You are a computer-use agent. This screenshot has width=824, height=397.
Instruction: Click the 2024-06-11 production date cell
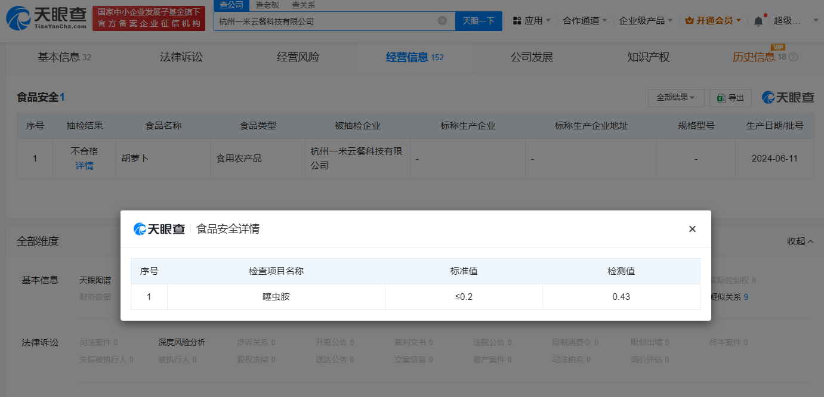click(774, 159)
